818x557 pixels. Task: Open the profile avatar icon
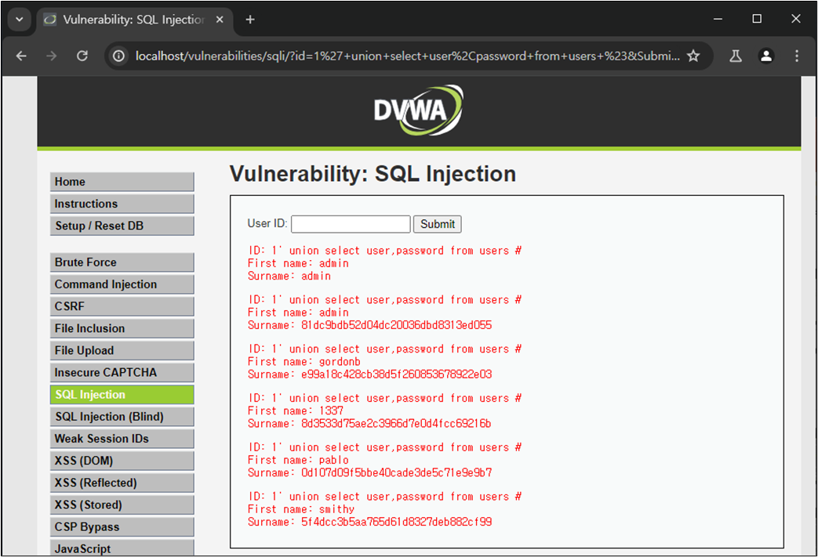[x=765, y=56]
